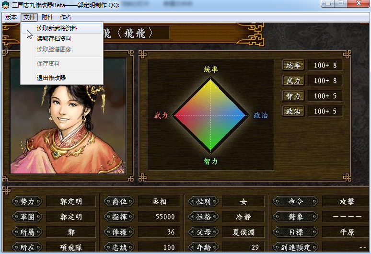371x254 pixels.
Task: Click the female officer portrait image
Action: (68, 116)
